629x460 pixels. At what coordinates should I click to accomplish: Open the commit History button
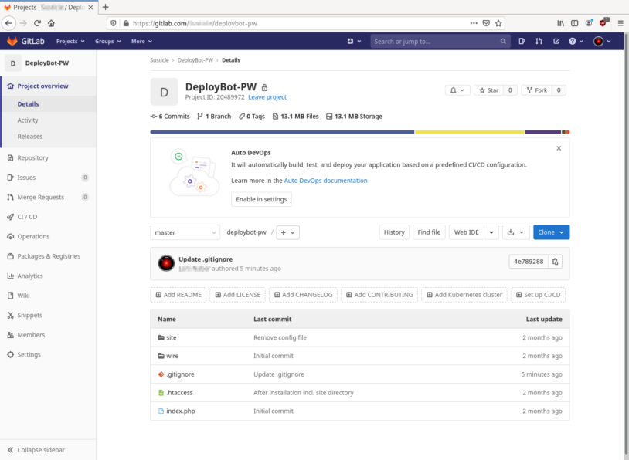click(394, 232)
